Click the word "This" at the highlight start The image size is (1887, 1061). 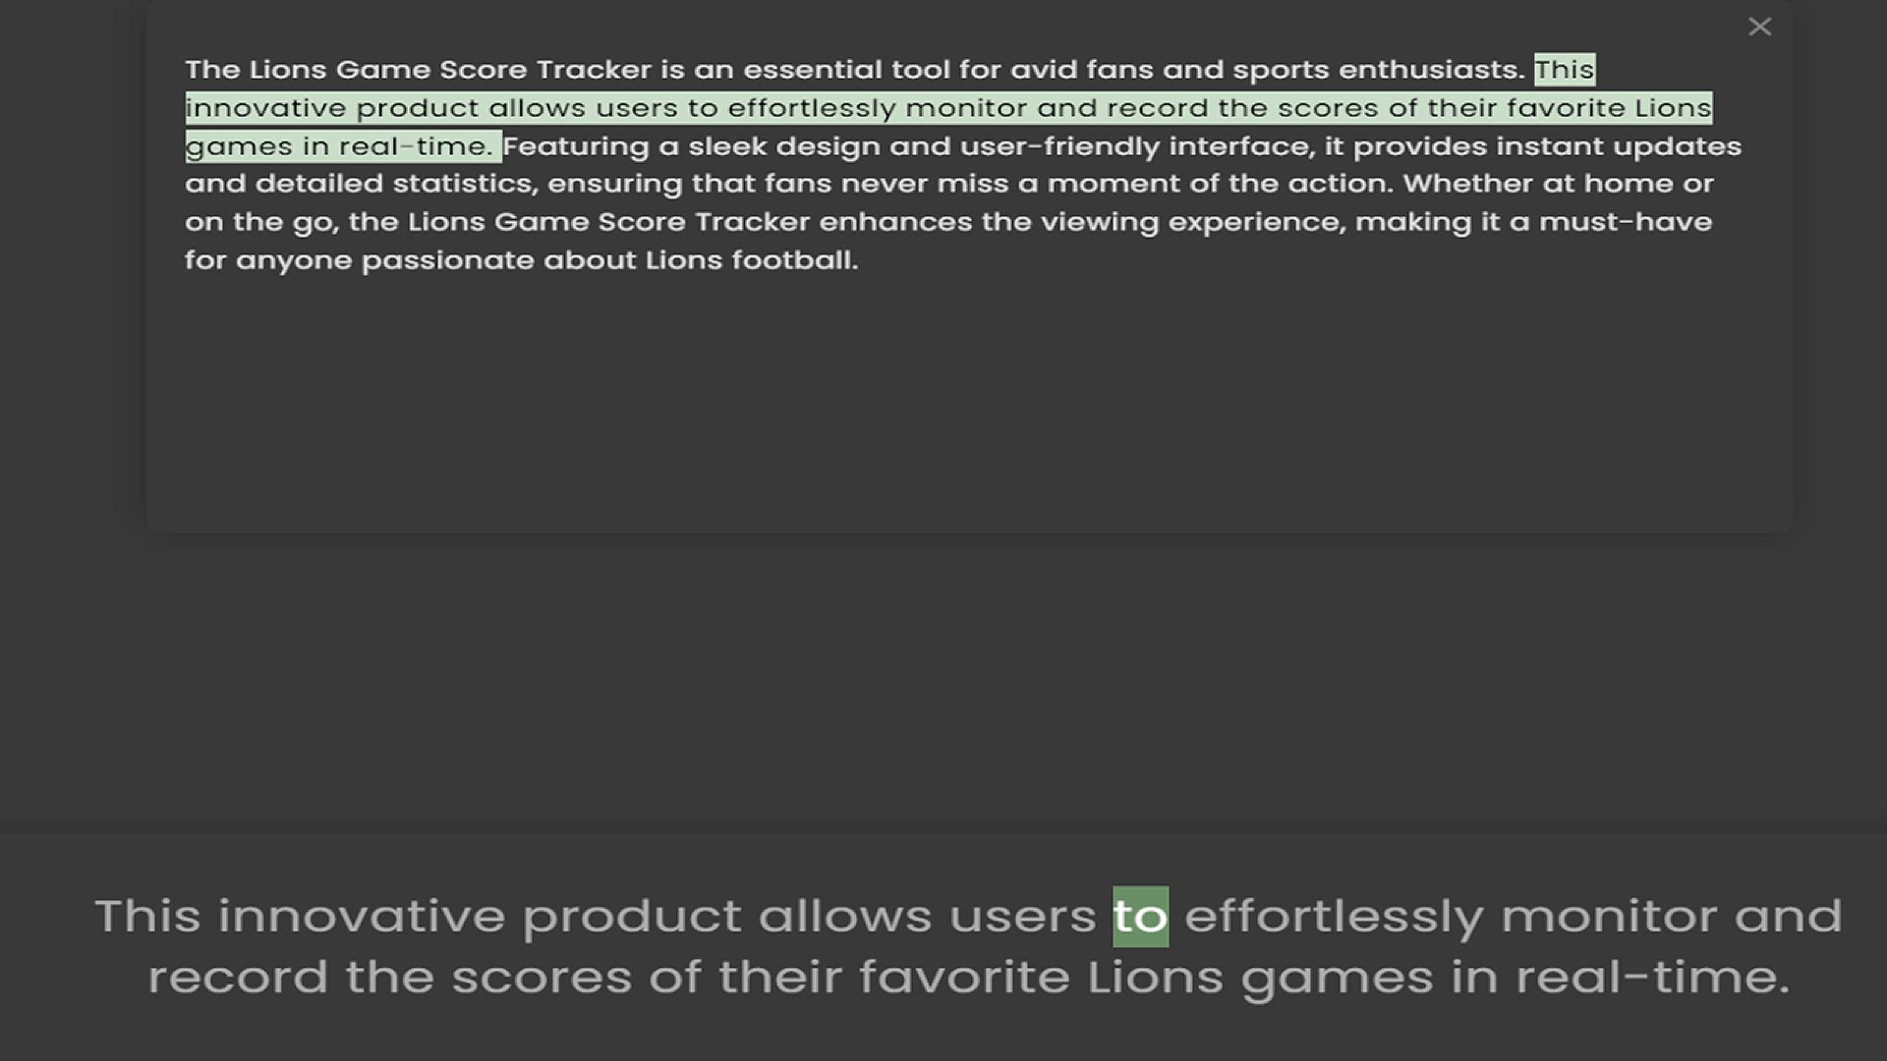[x=1565, y=69]
